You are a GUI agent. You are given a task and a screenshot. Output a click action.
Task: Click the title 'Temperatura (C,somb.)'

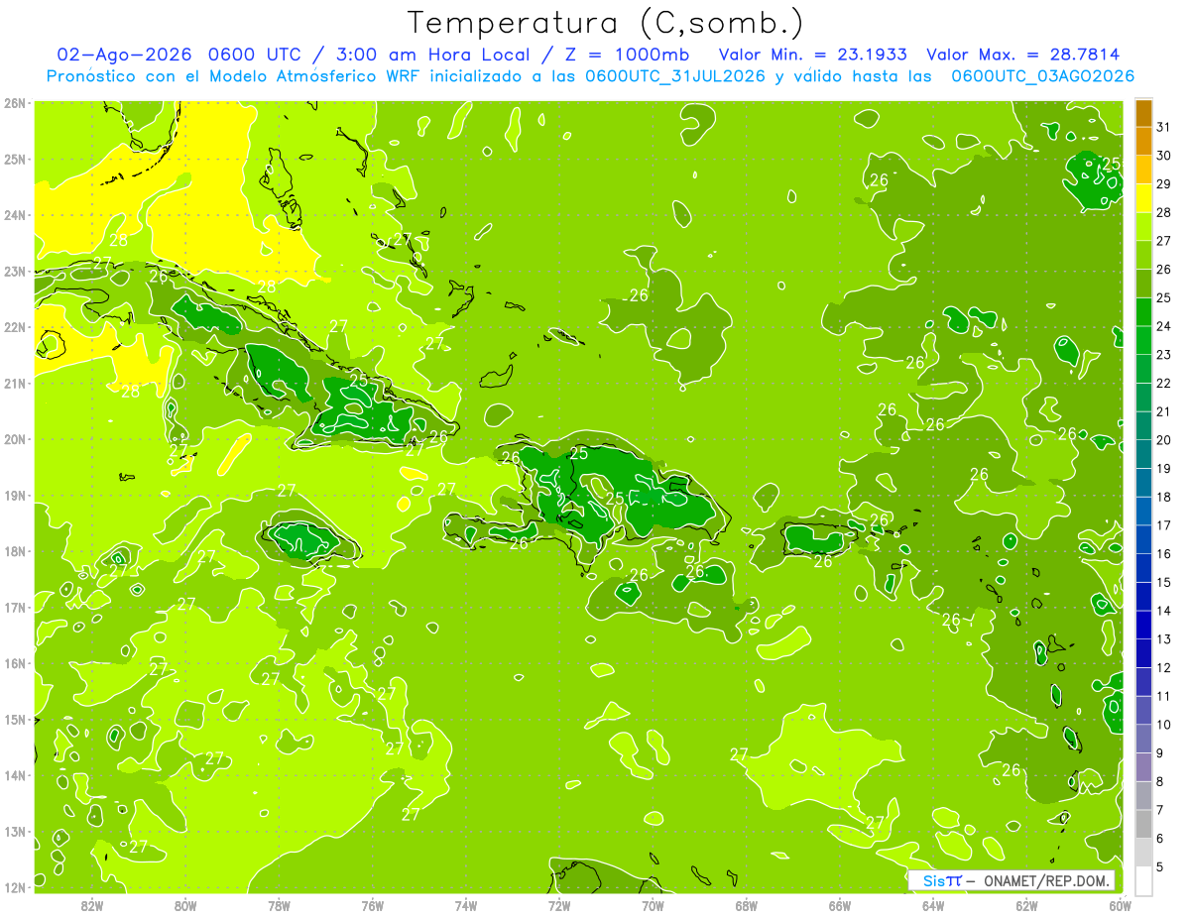click(605, 24)
